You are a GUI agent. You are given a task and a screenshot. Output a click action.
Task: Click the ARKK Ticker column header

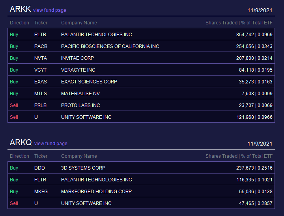41,23
